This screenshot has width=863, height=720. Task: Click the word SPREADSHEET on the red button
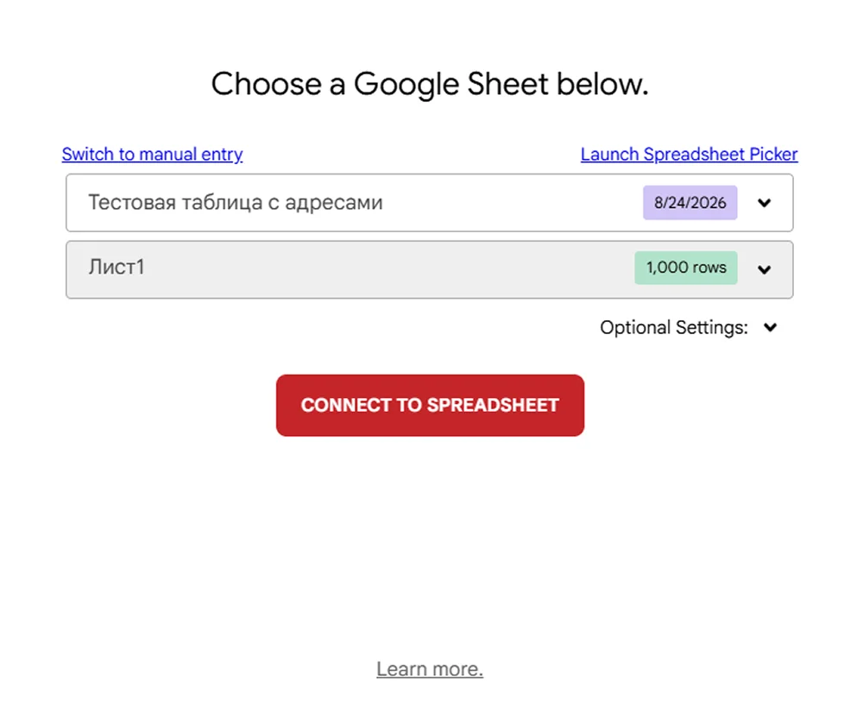[x=493, y=405]
